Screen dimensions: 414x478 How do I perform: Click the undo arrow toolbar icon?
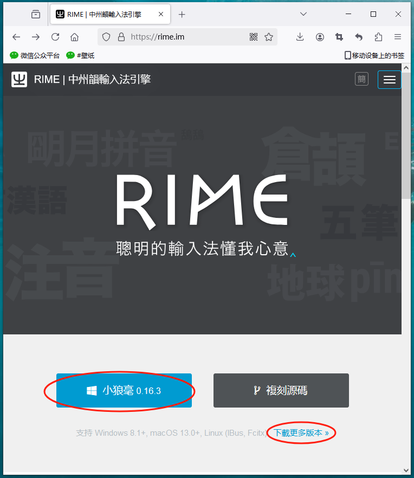359,37
